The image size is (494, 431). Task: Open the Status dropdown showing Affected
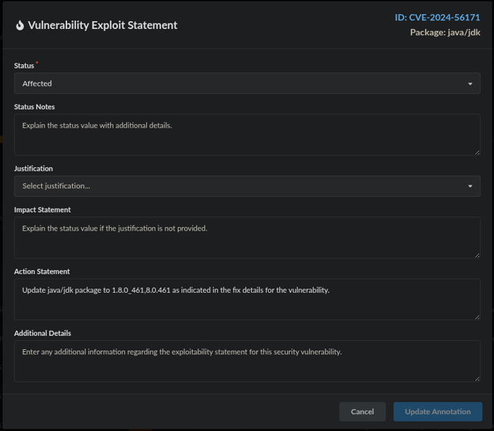click(247, 83)
